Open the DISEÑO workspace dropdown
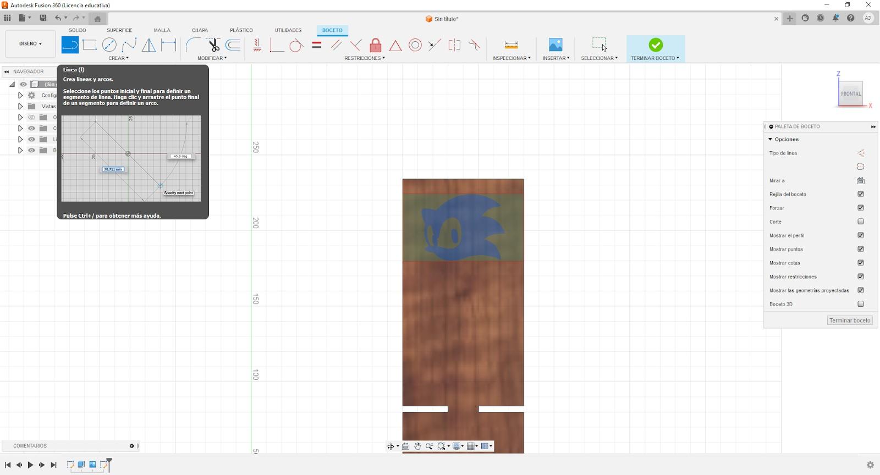 pos(30,43)
